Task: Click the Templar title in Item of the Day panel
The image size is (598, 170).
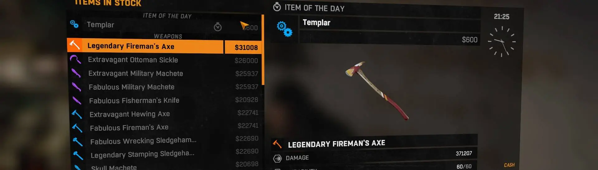Action: [316, 23]
